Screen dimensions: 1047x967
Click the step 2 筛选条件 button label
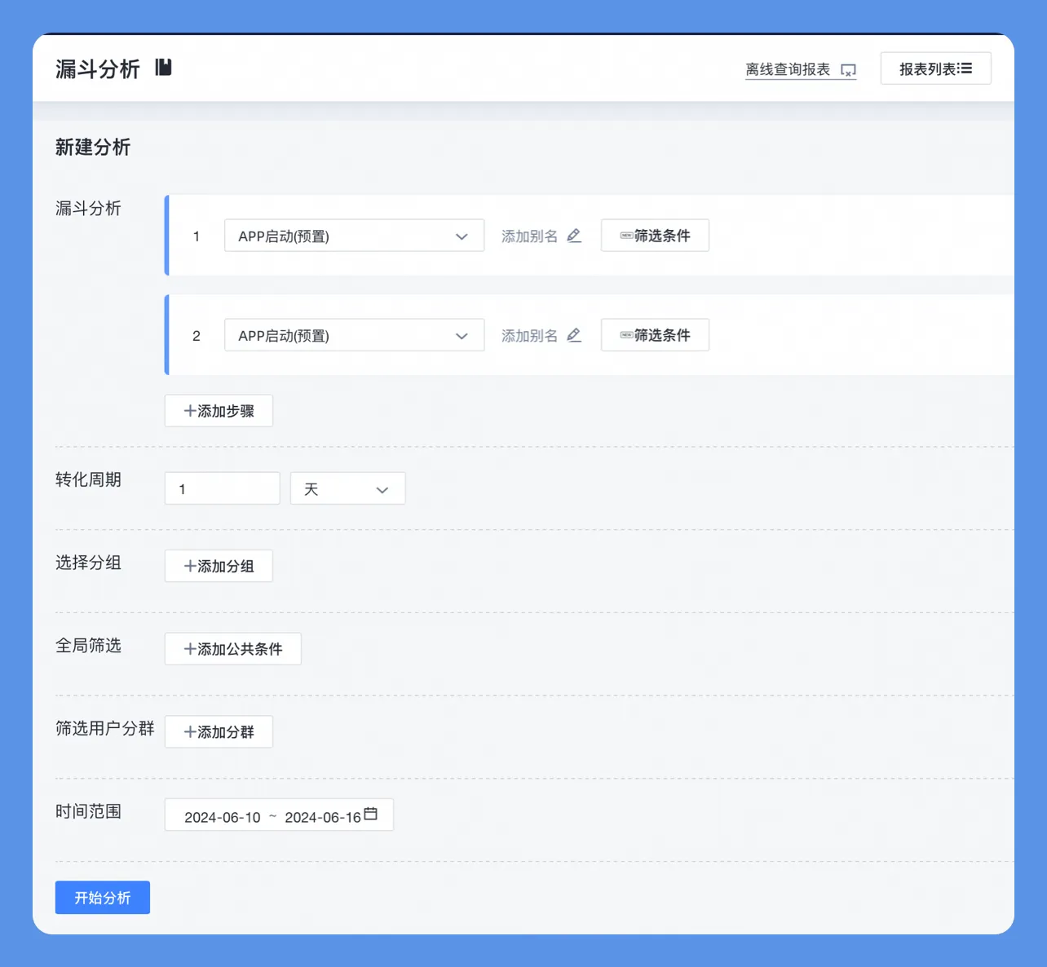(662, 335)
